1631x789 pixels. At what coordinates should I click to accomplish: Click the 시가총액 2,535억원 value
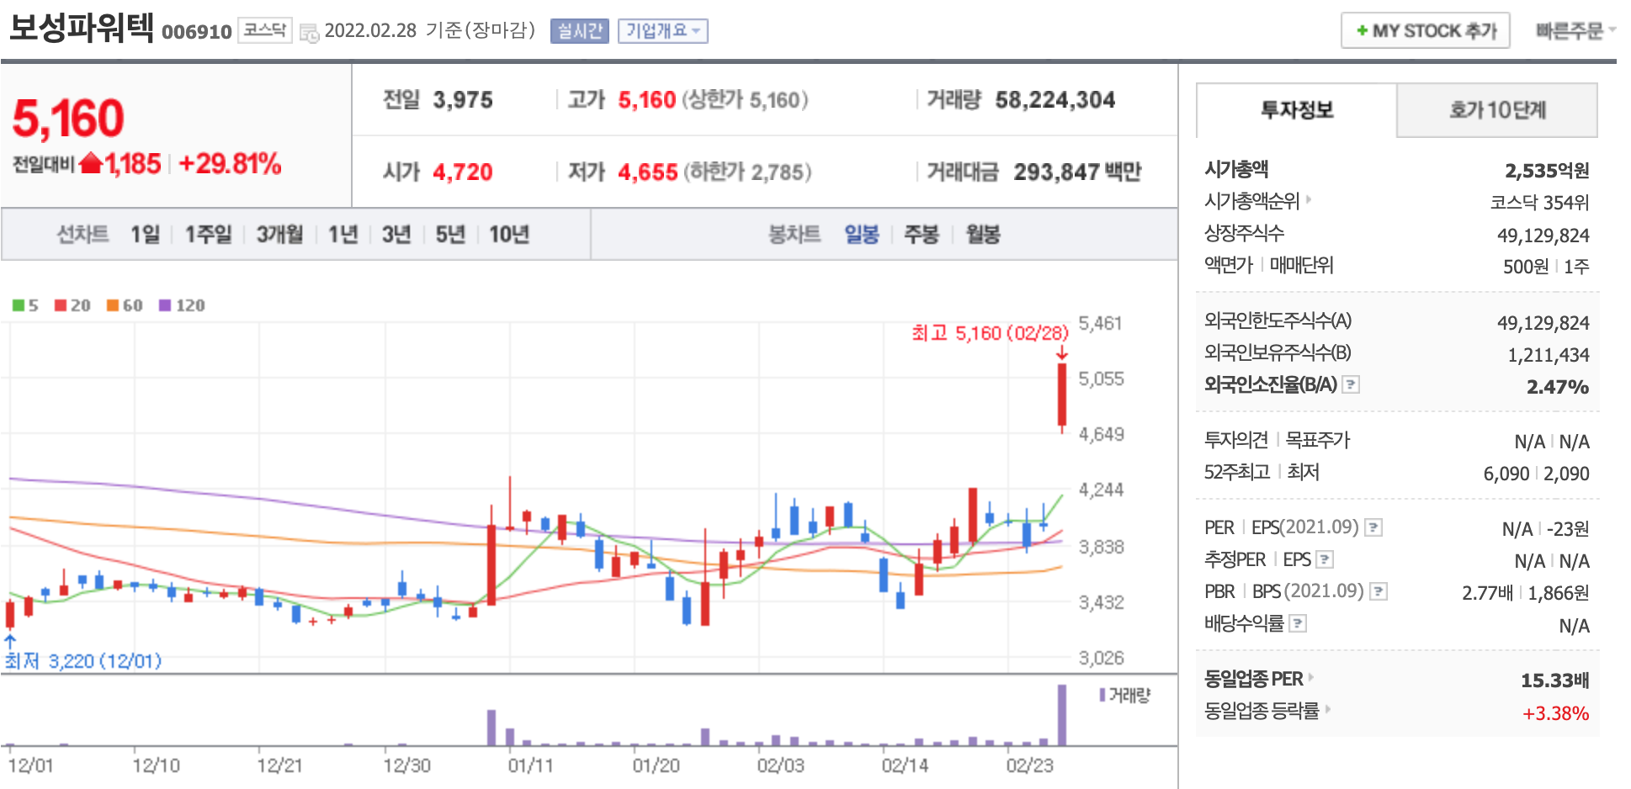1547,171
